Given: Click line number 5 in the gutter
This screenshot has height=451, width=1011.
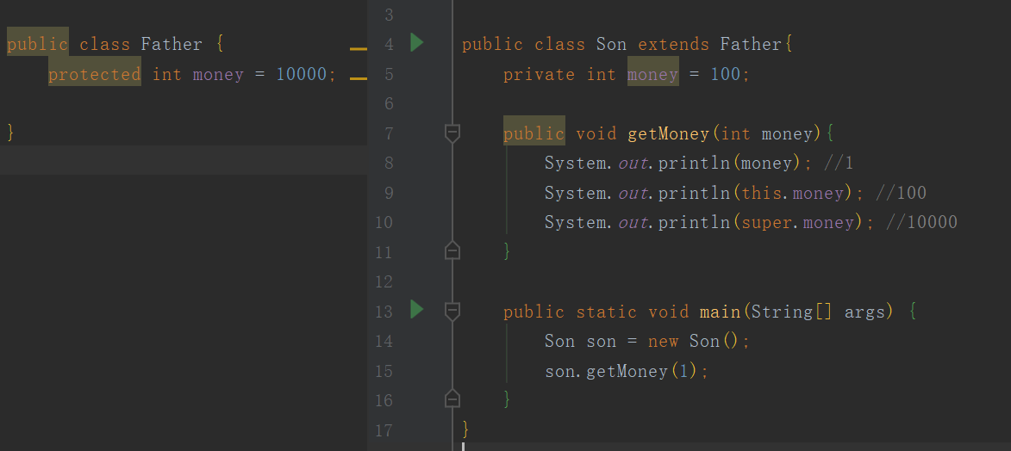Looking at the screenshot, I should pos(388,74).
